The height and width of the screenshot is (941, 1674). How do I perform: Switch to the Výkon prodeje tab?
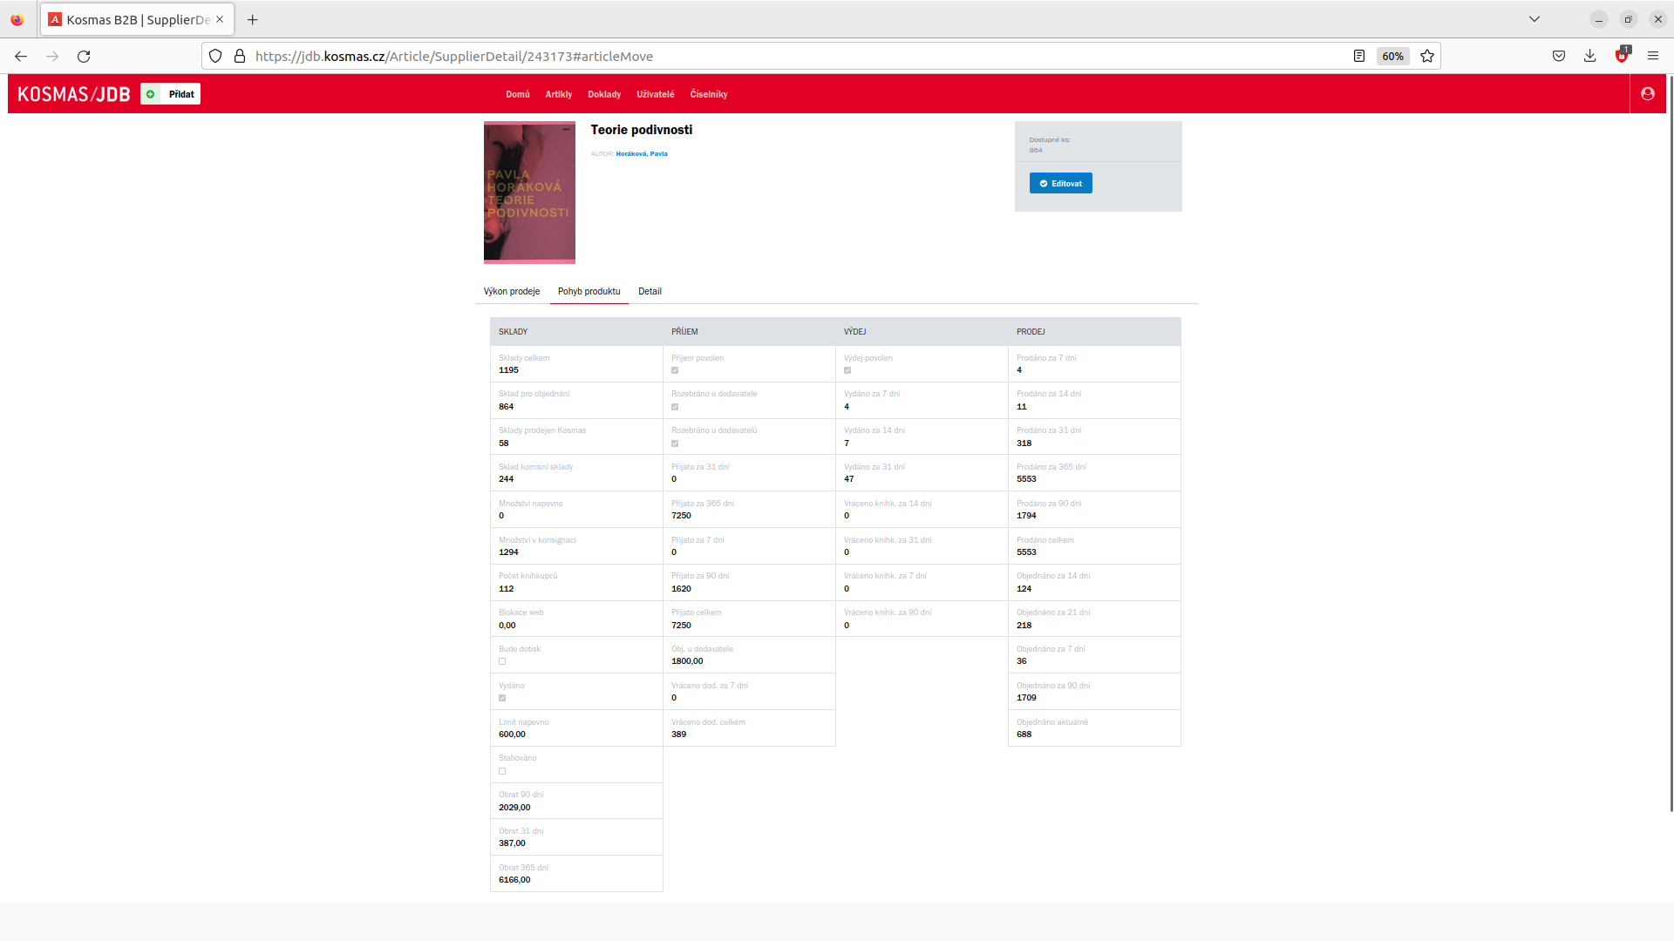512,291
